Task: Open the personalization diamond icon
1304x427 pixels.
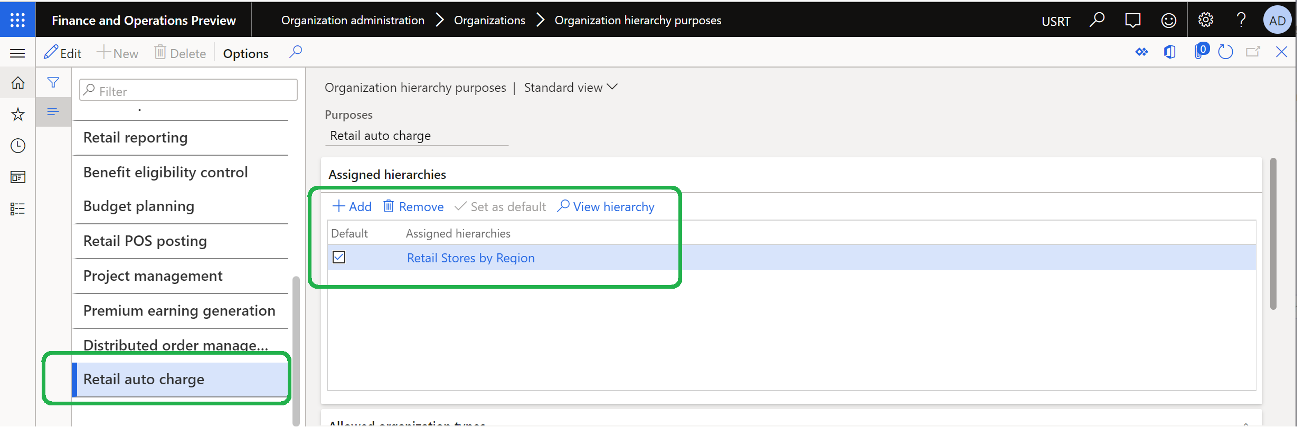Action: click(1142, 52)
